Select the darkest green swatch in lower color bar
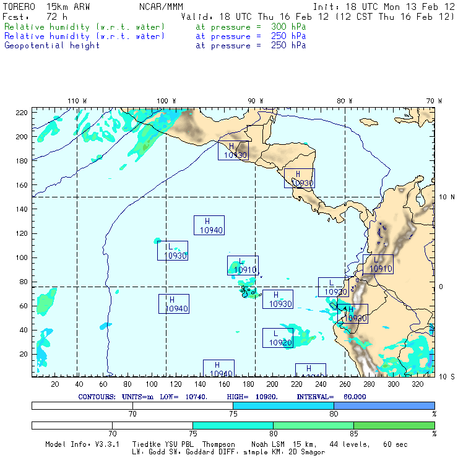 pyautogui.click(x=394, y=425)
